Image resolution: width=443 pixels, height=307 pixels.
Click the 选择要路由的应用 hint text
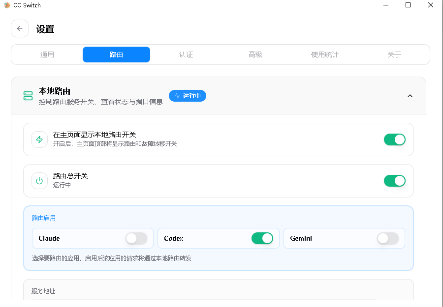112,258
